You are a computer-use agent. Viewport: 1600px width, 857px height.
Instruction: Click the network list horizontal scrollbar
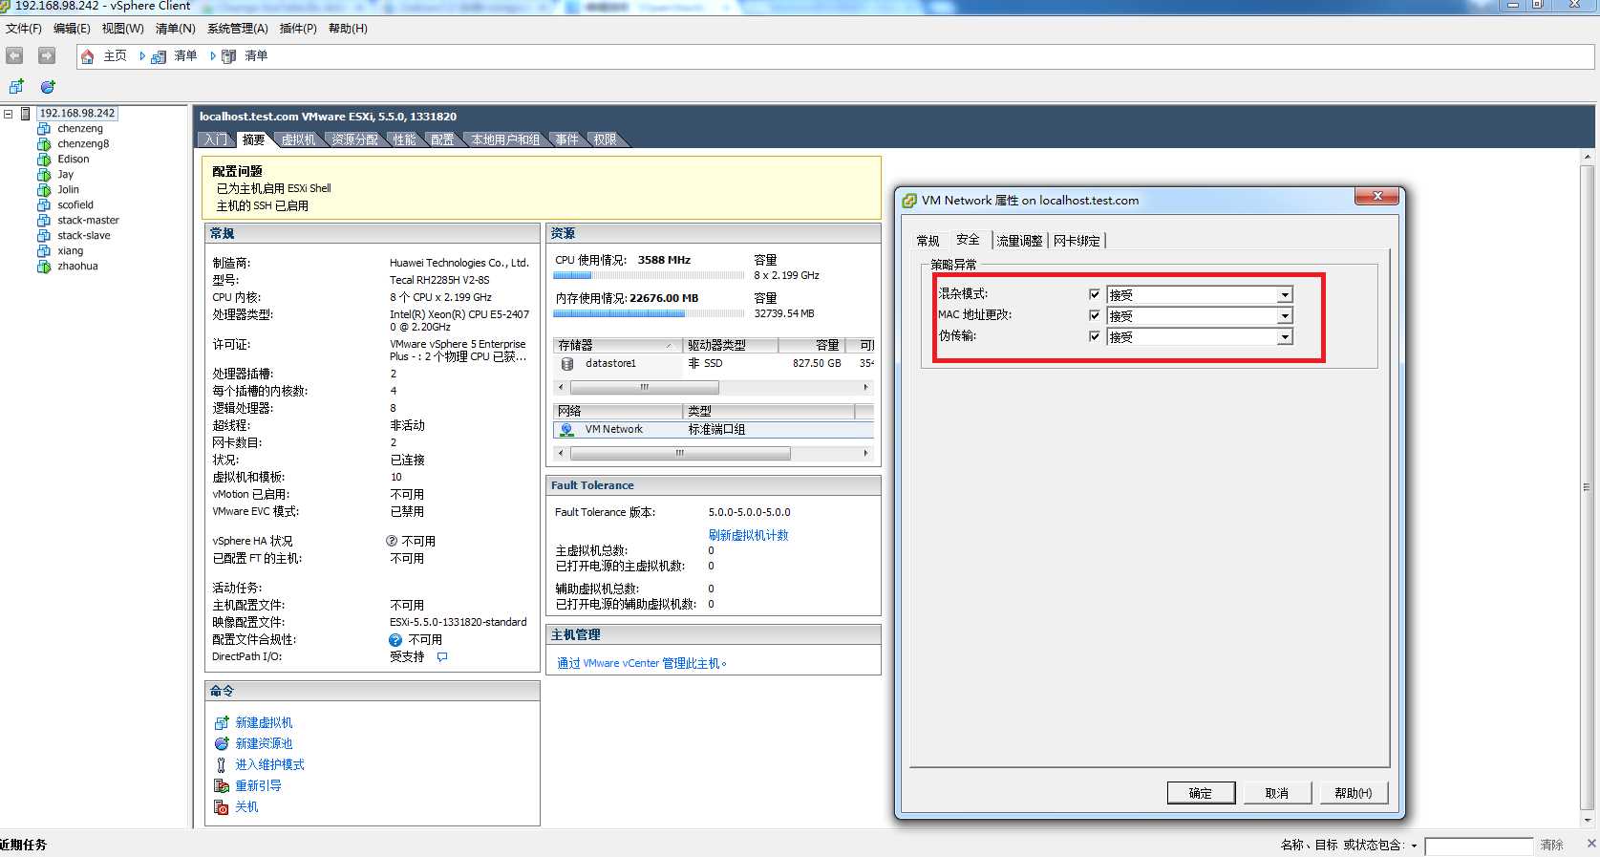[x=713, y=454]
